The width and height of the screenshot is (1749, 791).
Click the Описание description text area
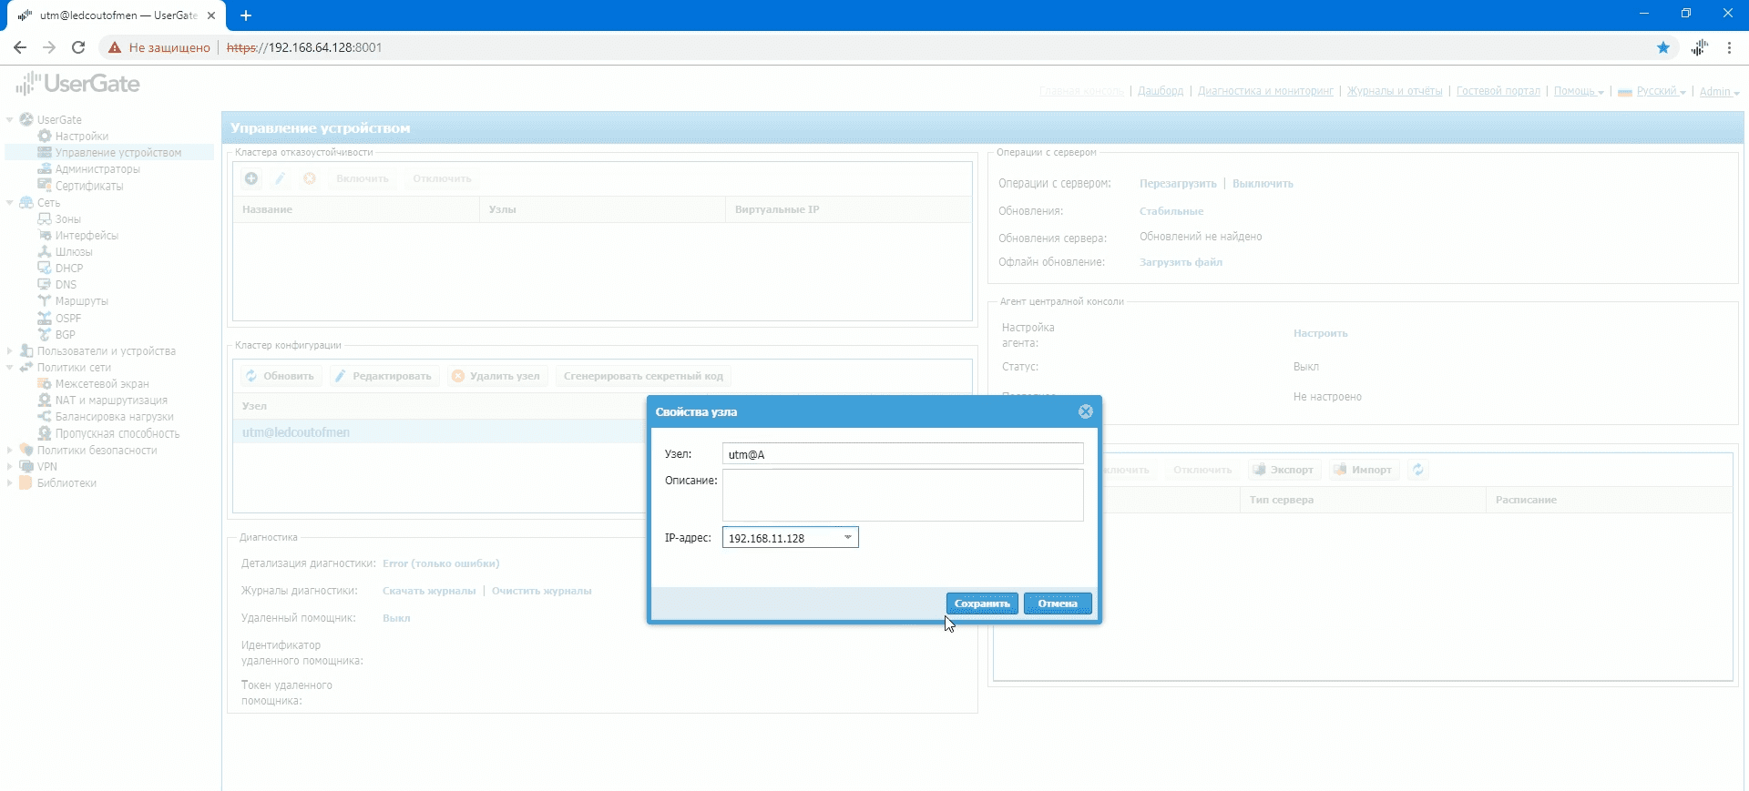(903, 495)
